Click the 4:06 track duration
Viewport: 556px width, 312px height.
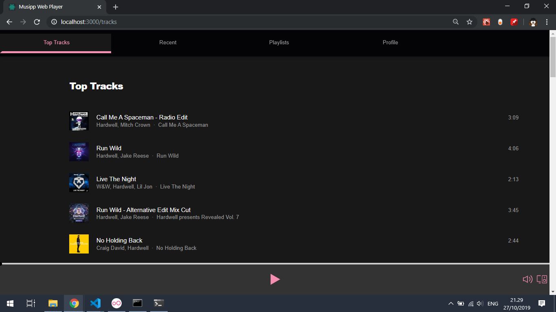click(x=513, y=148)
